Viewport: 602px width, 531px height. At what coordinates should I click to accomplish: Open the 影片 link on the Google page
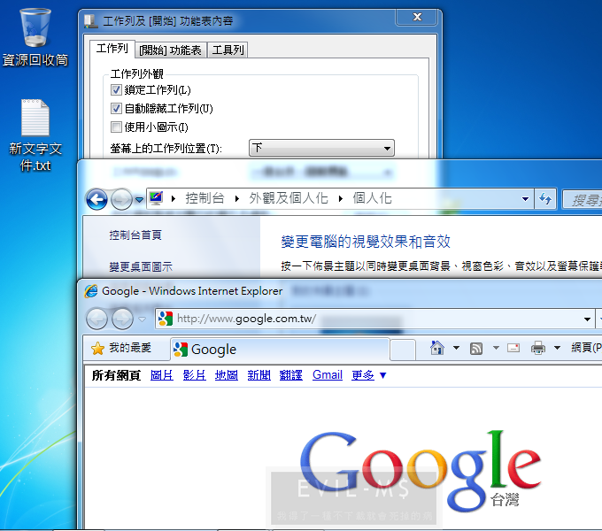point(194,375)
